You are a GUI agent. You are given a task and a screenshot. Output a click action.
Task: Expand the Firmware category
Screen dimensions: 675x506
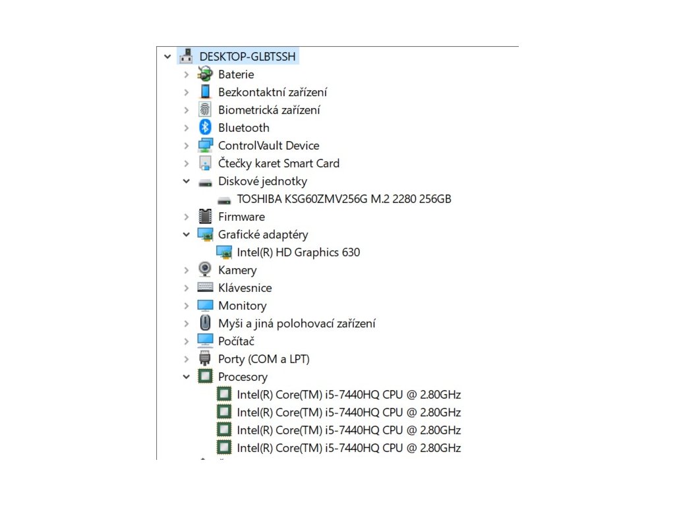coord(186,217)
